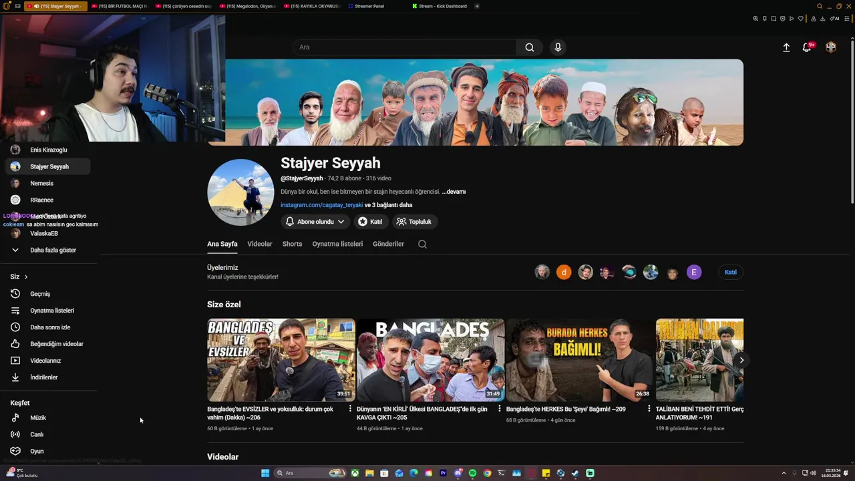Open the browser easy setup sliders icon

click(846, 19)
